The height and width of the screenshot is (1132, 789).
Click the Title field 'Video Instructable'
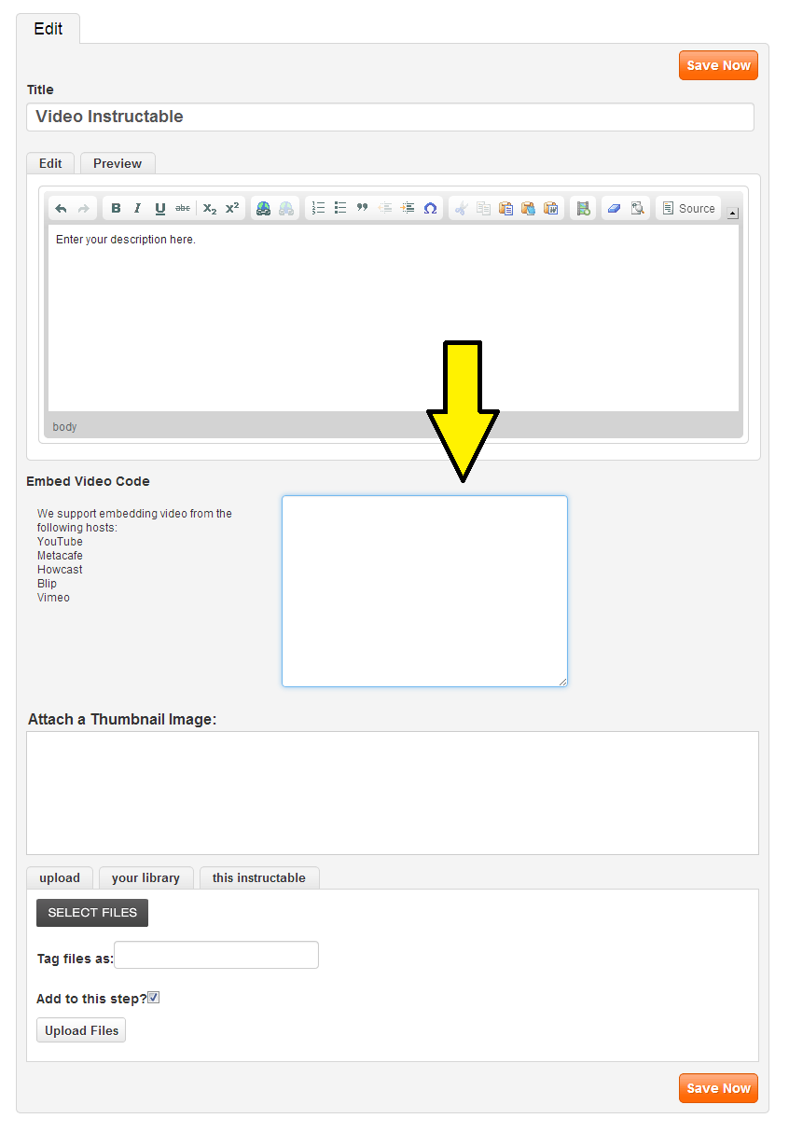coord(390,117)
